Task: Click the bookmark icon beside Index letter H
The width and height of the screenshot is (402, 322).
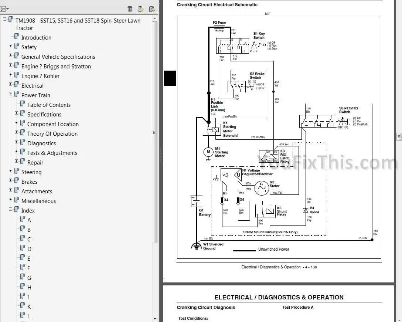Action: (23, 286)
